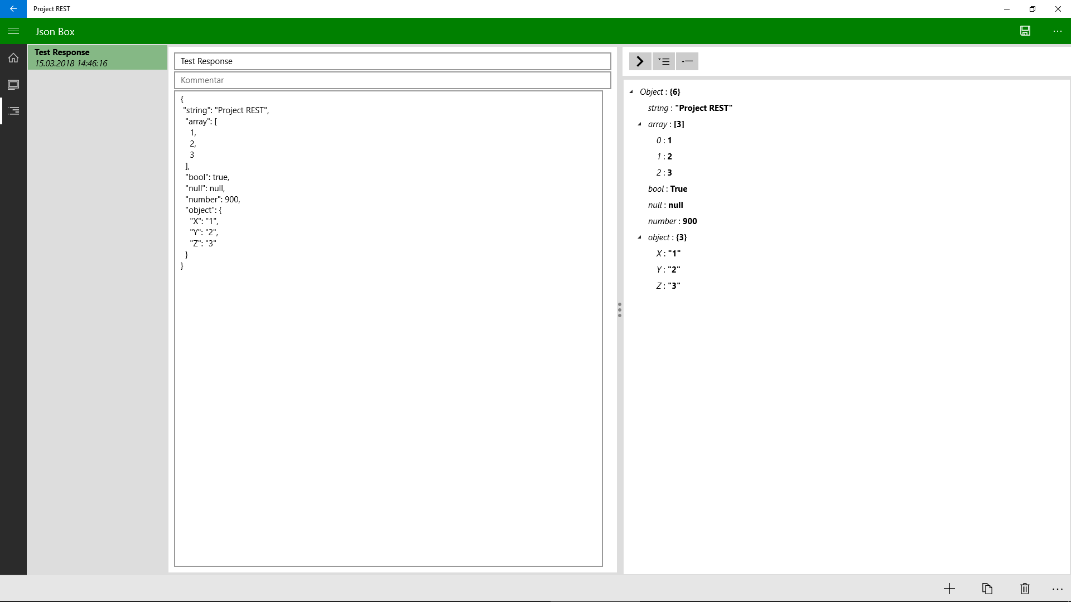Click the panel splitter grip dots
The image size is (1071, 602).
pyautogui.click(x=619, y=310)
